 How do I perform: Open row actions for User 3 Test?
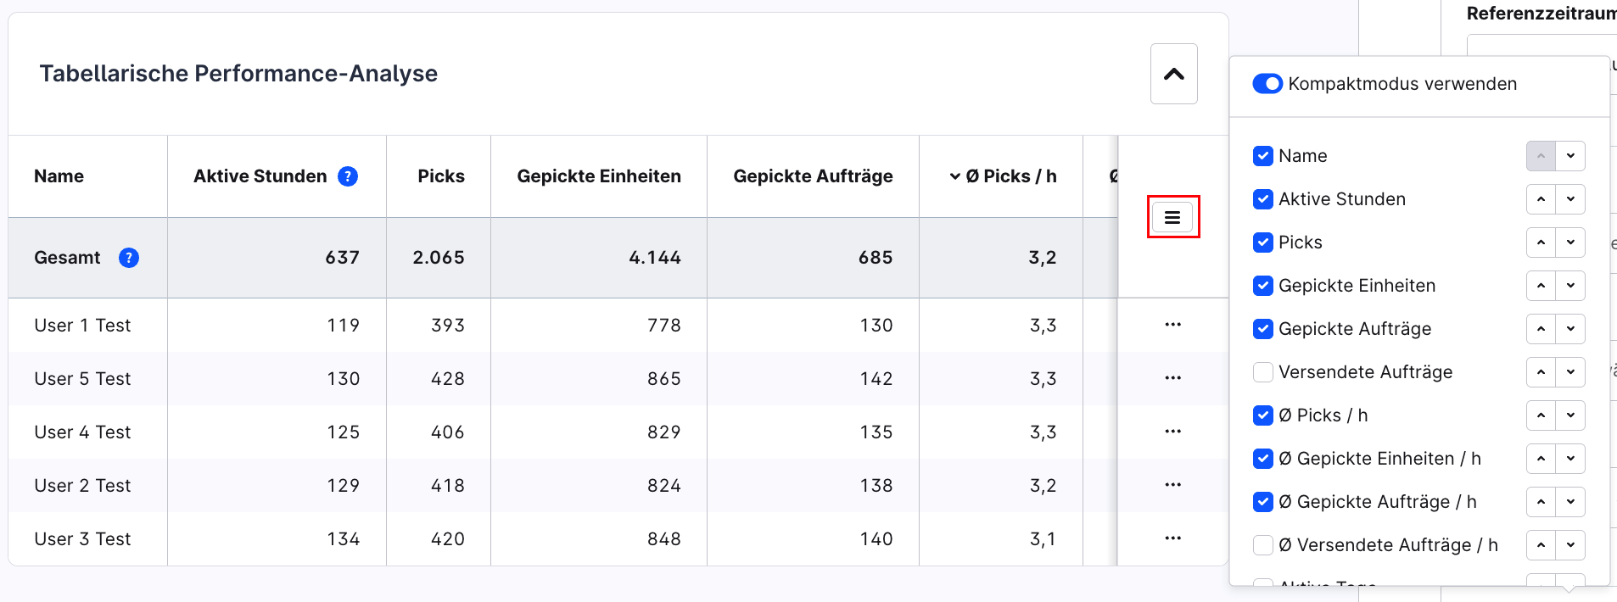(x=1172, y=538)
